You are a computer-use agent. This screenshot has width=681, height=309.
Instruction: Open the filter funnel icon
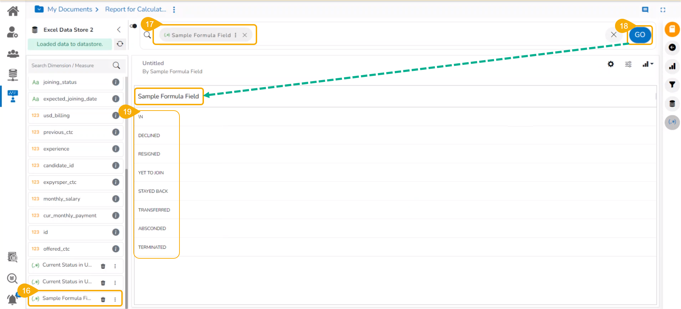click(x=672, y=85)
